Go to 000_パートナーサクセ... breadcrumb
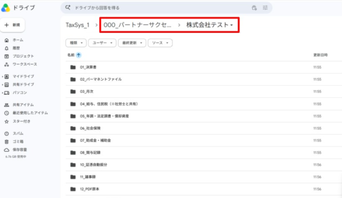The width and height of the screenshot is (342, 198). [x=137, y=25]
